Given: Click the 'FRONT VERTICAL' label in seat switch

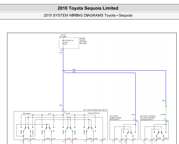Looking at the screenshot, I should [94, 113].
